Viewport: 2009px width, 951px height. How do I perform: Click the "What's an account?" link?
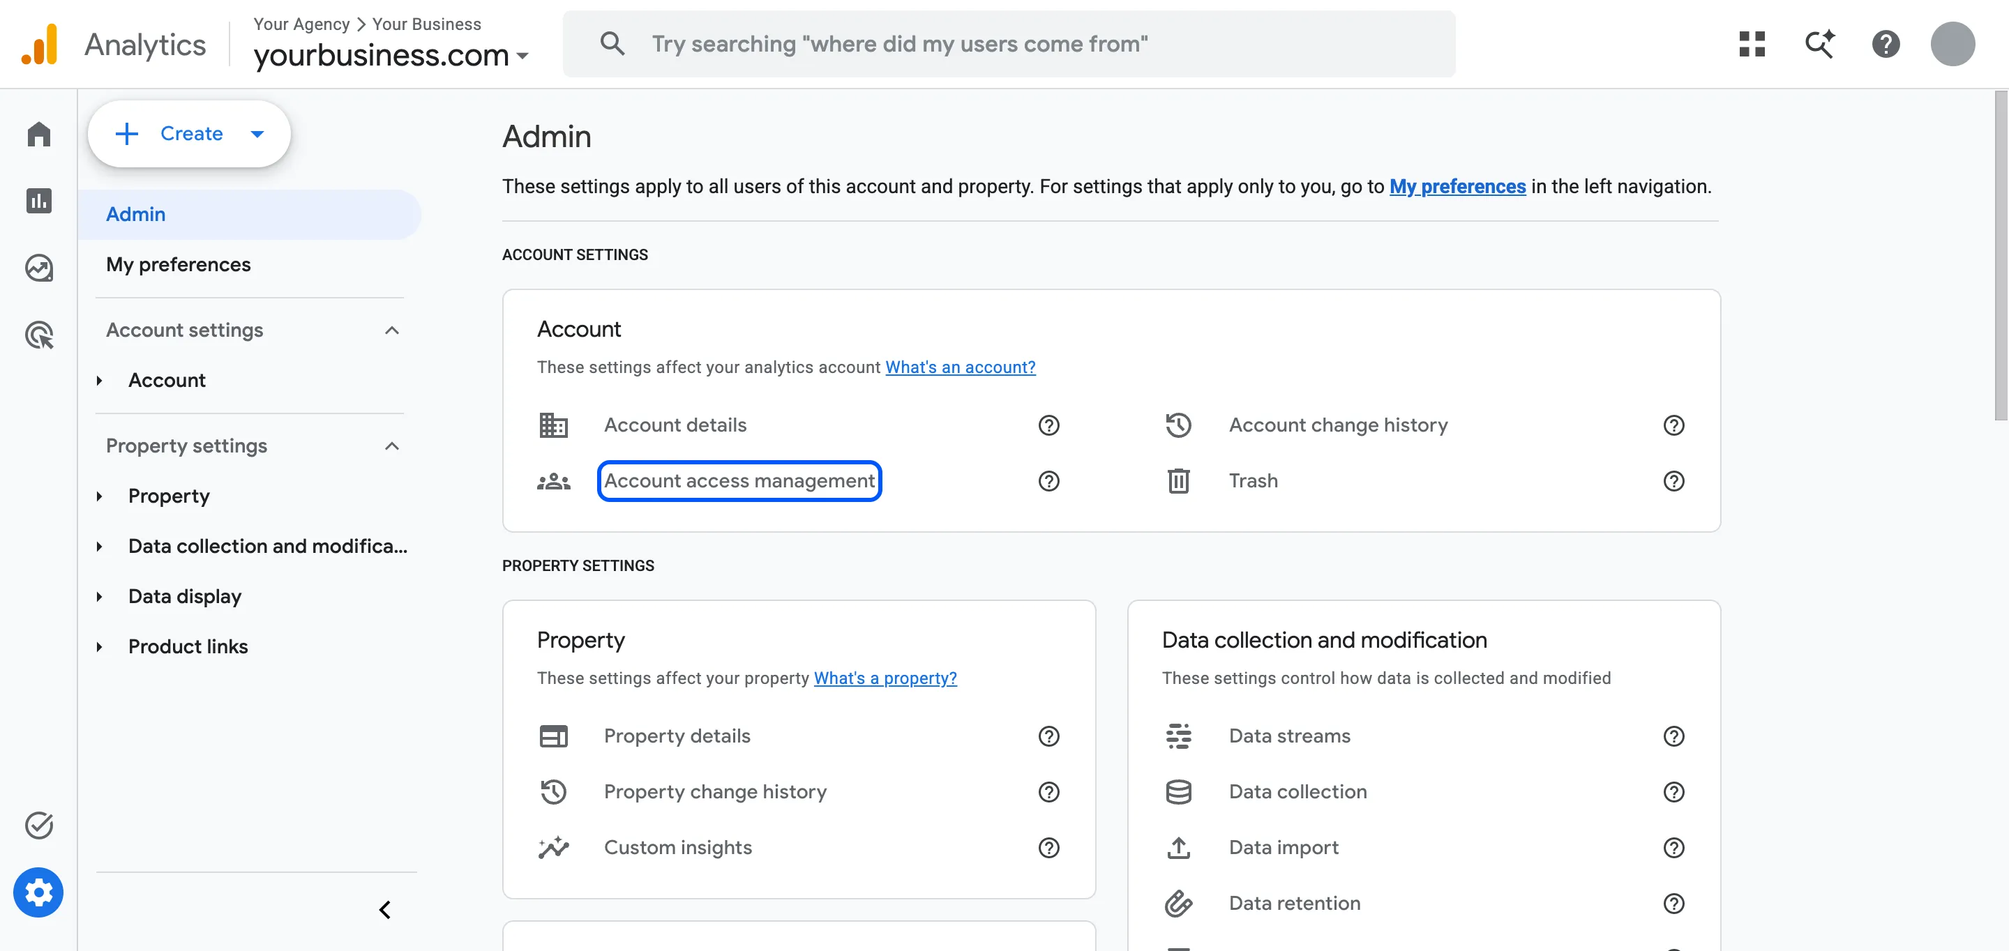[960, 367]
